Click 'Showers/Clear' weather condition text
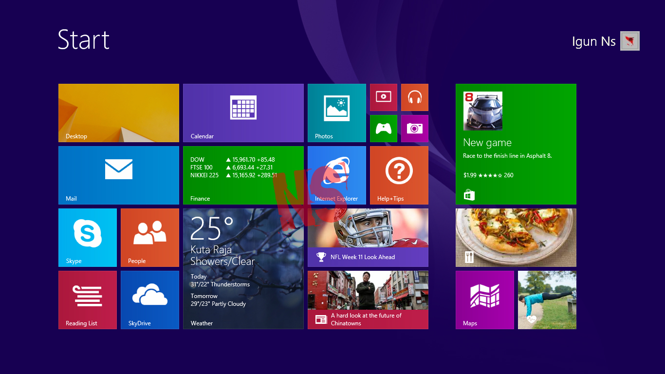665x374 pixels. click(222, 262)
